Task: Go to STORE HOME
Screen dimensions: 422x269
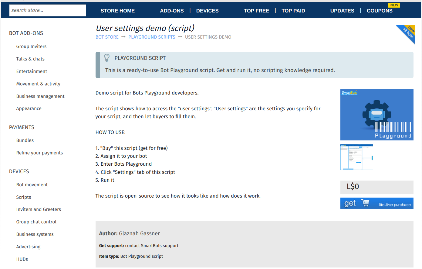Action: (118, 11)
